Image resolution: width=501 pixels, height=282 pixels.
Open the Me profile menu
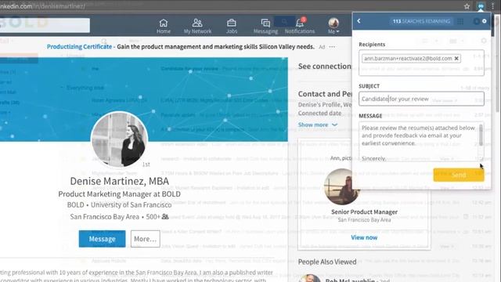point(333,26)
